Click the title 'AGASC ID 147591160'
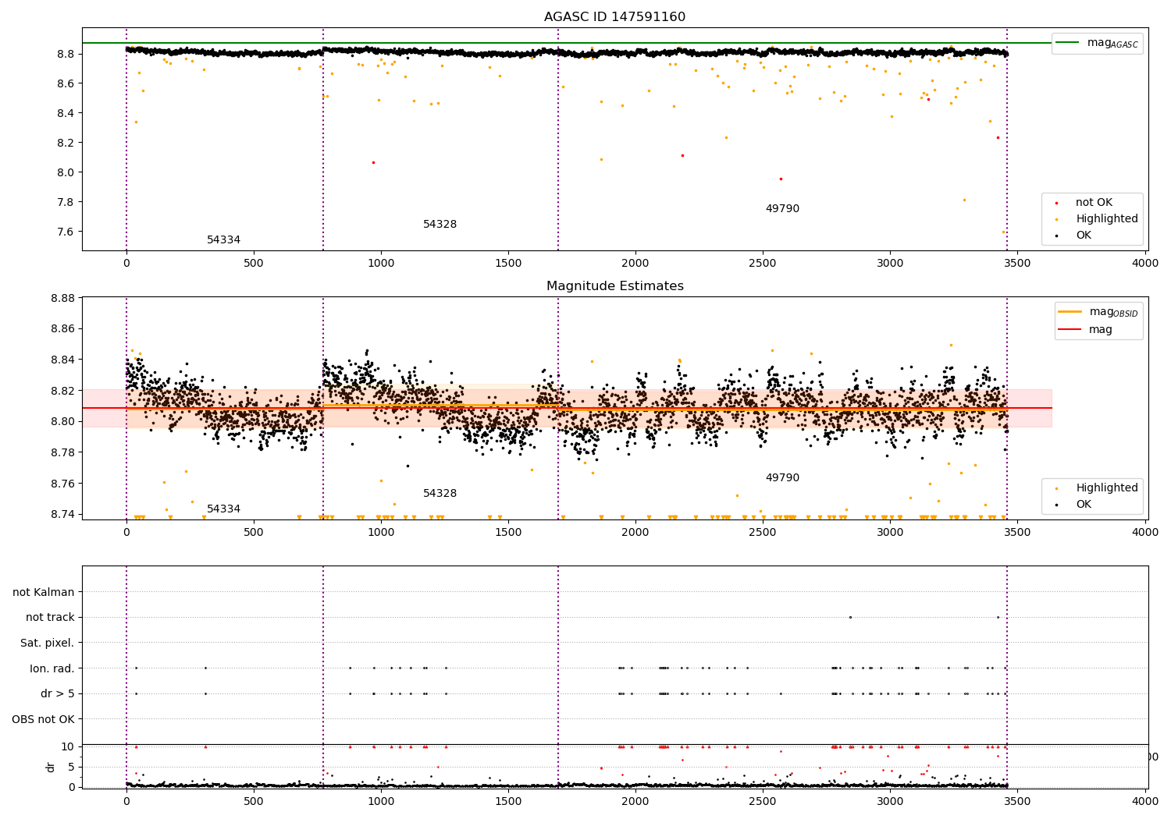The height and width of the screenshot is (819, 1171). click(614, 17)
